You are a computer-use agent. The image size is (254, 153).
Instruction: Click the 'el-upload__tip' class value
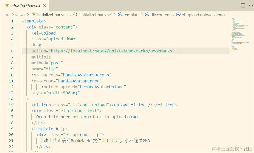click(x=82, y=135)
